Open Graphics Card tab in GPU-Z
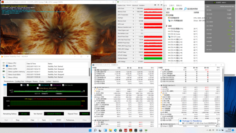This screenshot has height=133, width=236. pyautogui.click(x=121, y=5)
